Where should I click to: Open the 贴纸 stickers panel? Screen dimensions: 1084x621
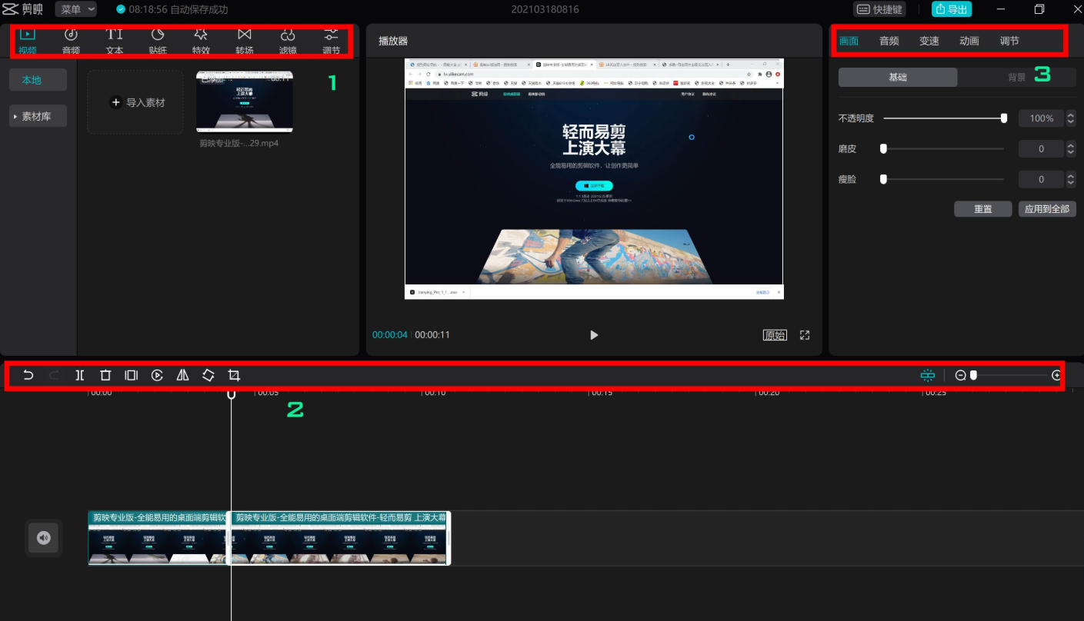coord(158,41)
